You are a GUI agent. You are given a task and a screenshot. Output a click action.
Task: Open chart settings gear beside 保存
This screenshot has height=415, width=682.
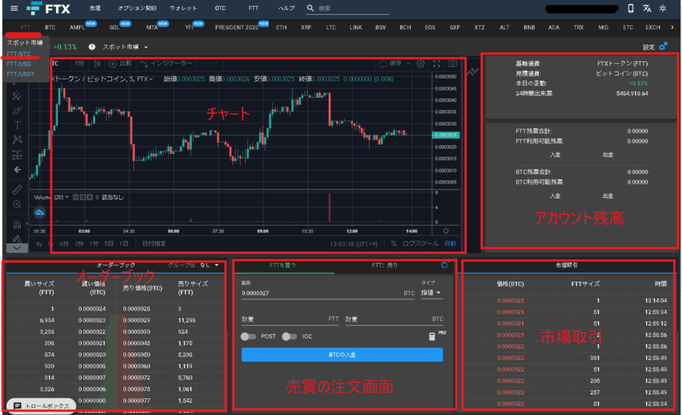(421, 63)
